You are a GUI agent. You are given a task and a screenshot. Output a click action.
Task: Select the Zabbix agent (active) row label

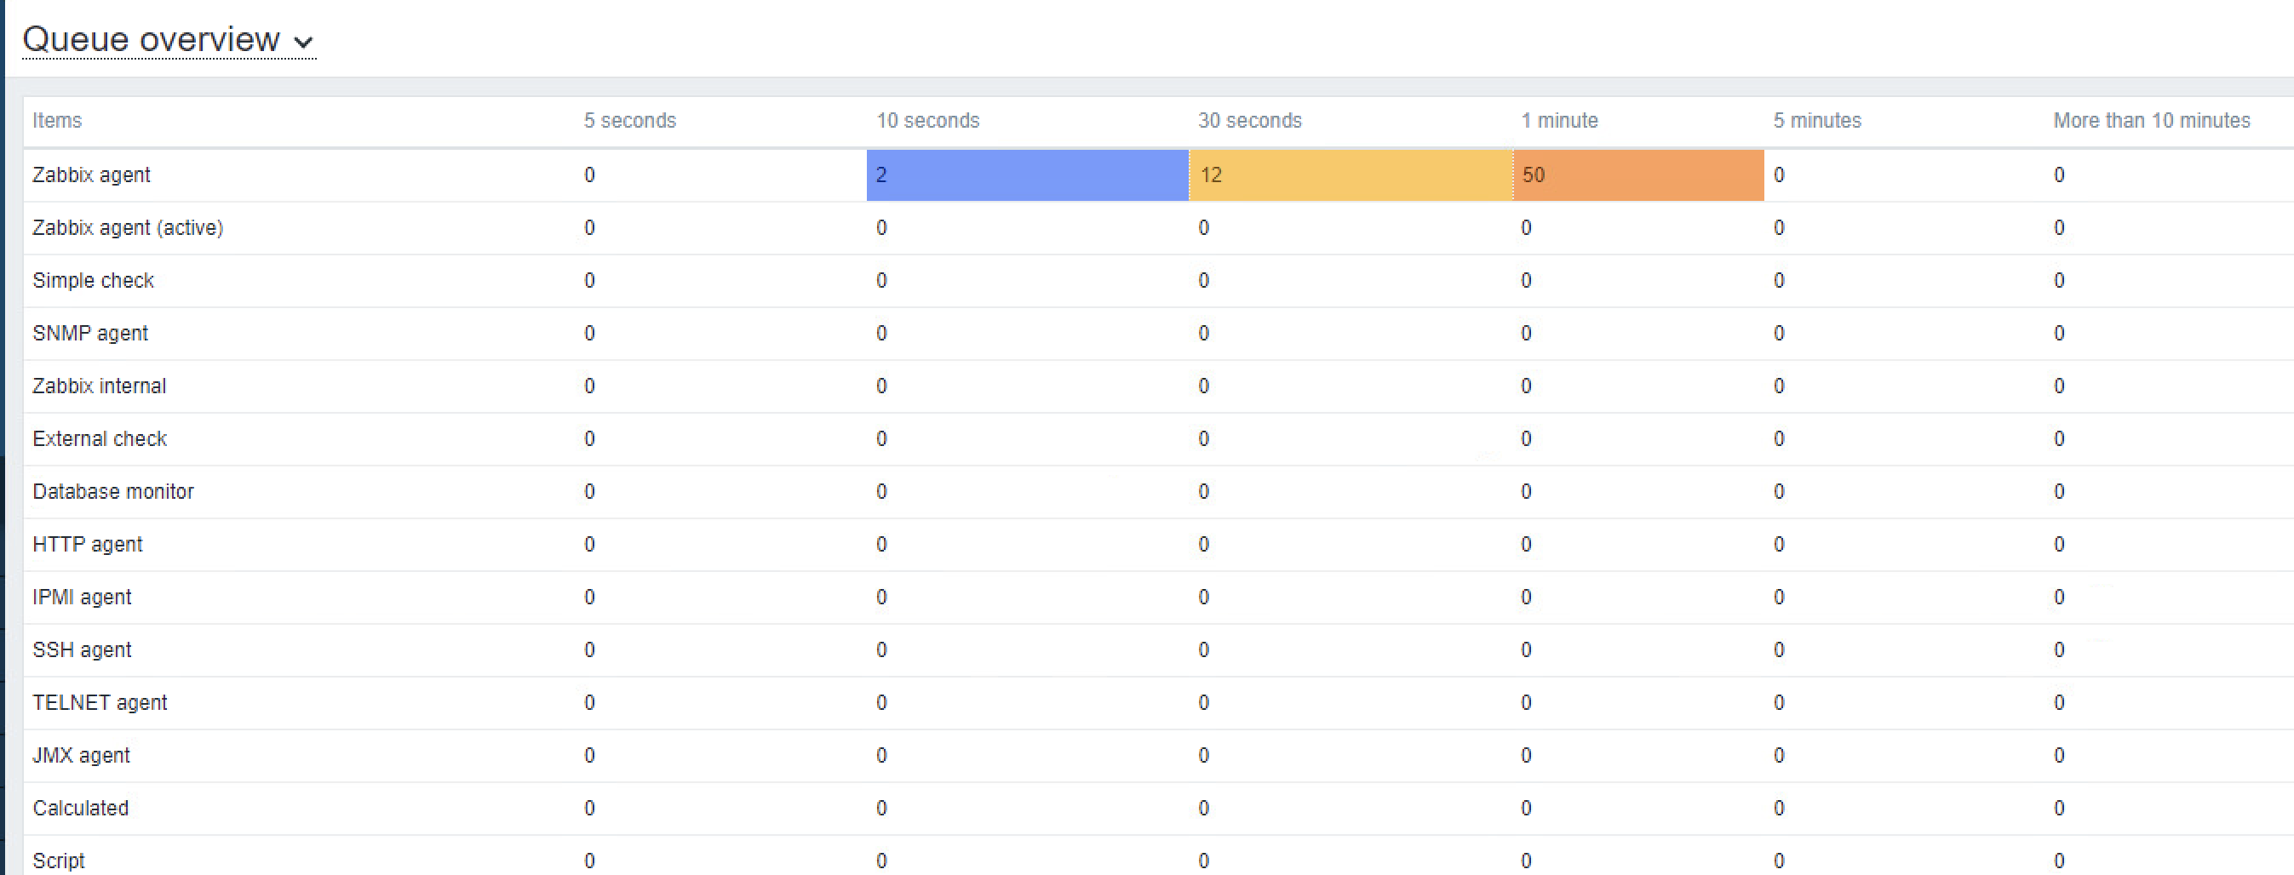coord(128,228)
